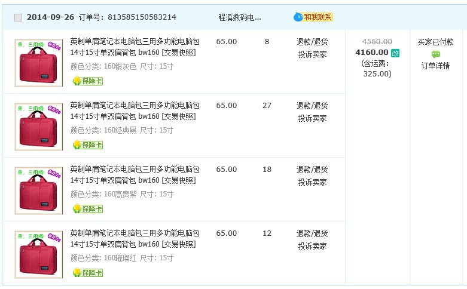The height and width of the screenshot is (289, 467).
Task: Open product title link for 160经典黑 item
Action: point(135,111)
